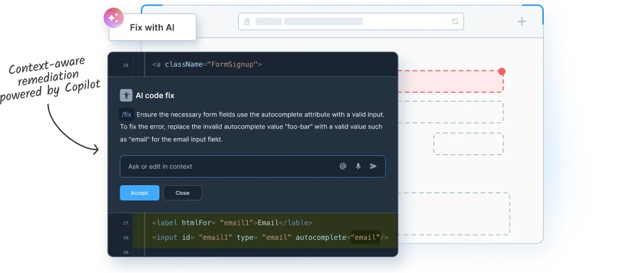Click line number 28 in the gutter
This screenshot has width=624, height=273.
(x=126, y=238)
